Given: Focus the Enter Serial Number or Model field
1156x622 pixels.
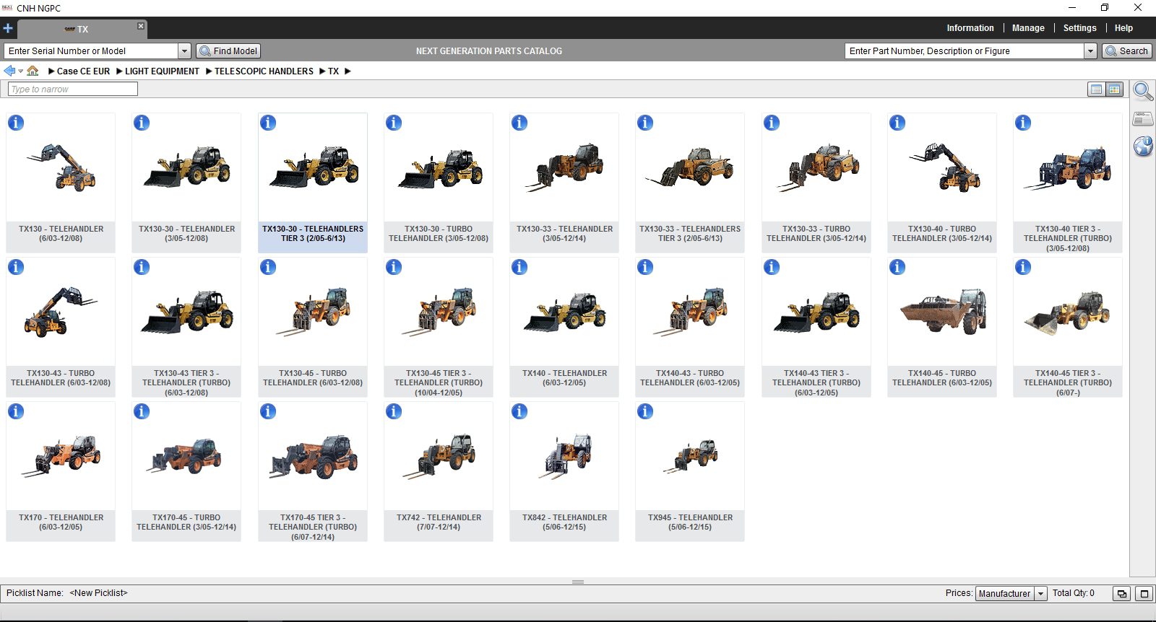Looking at the screenshot, I should click(x=91, y=51).
